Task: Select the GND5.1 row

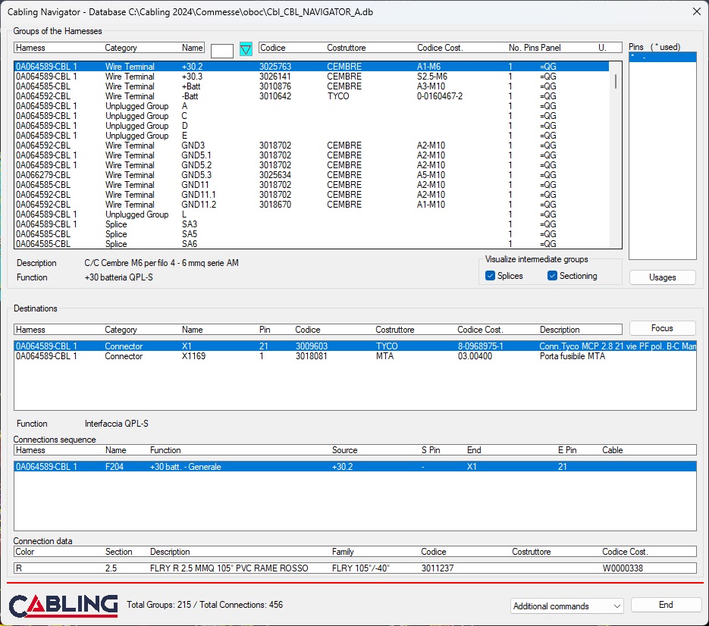Action: pyautogui.click(x=312, y=155)
